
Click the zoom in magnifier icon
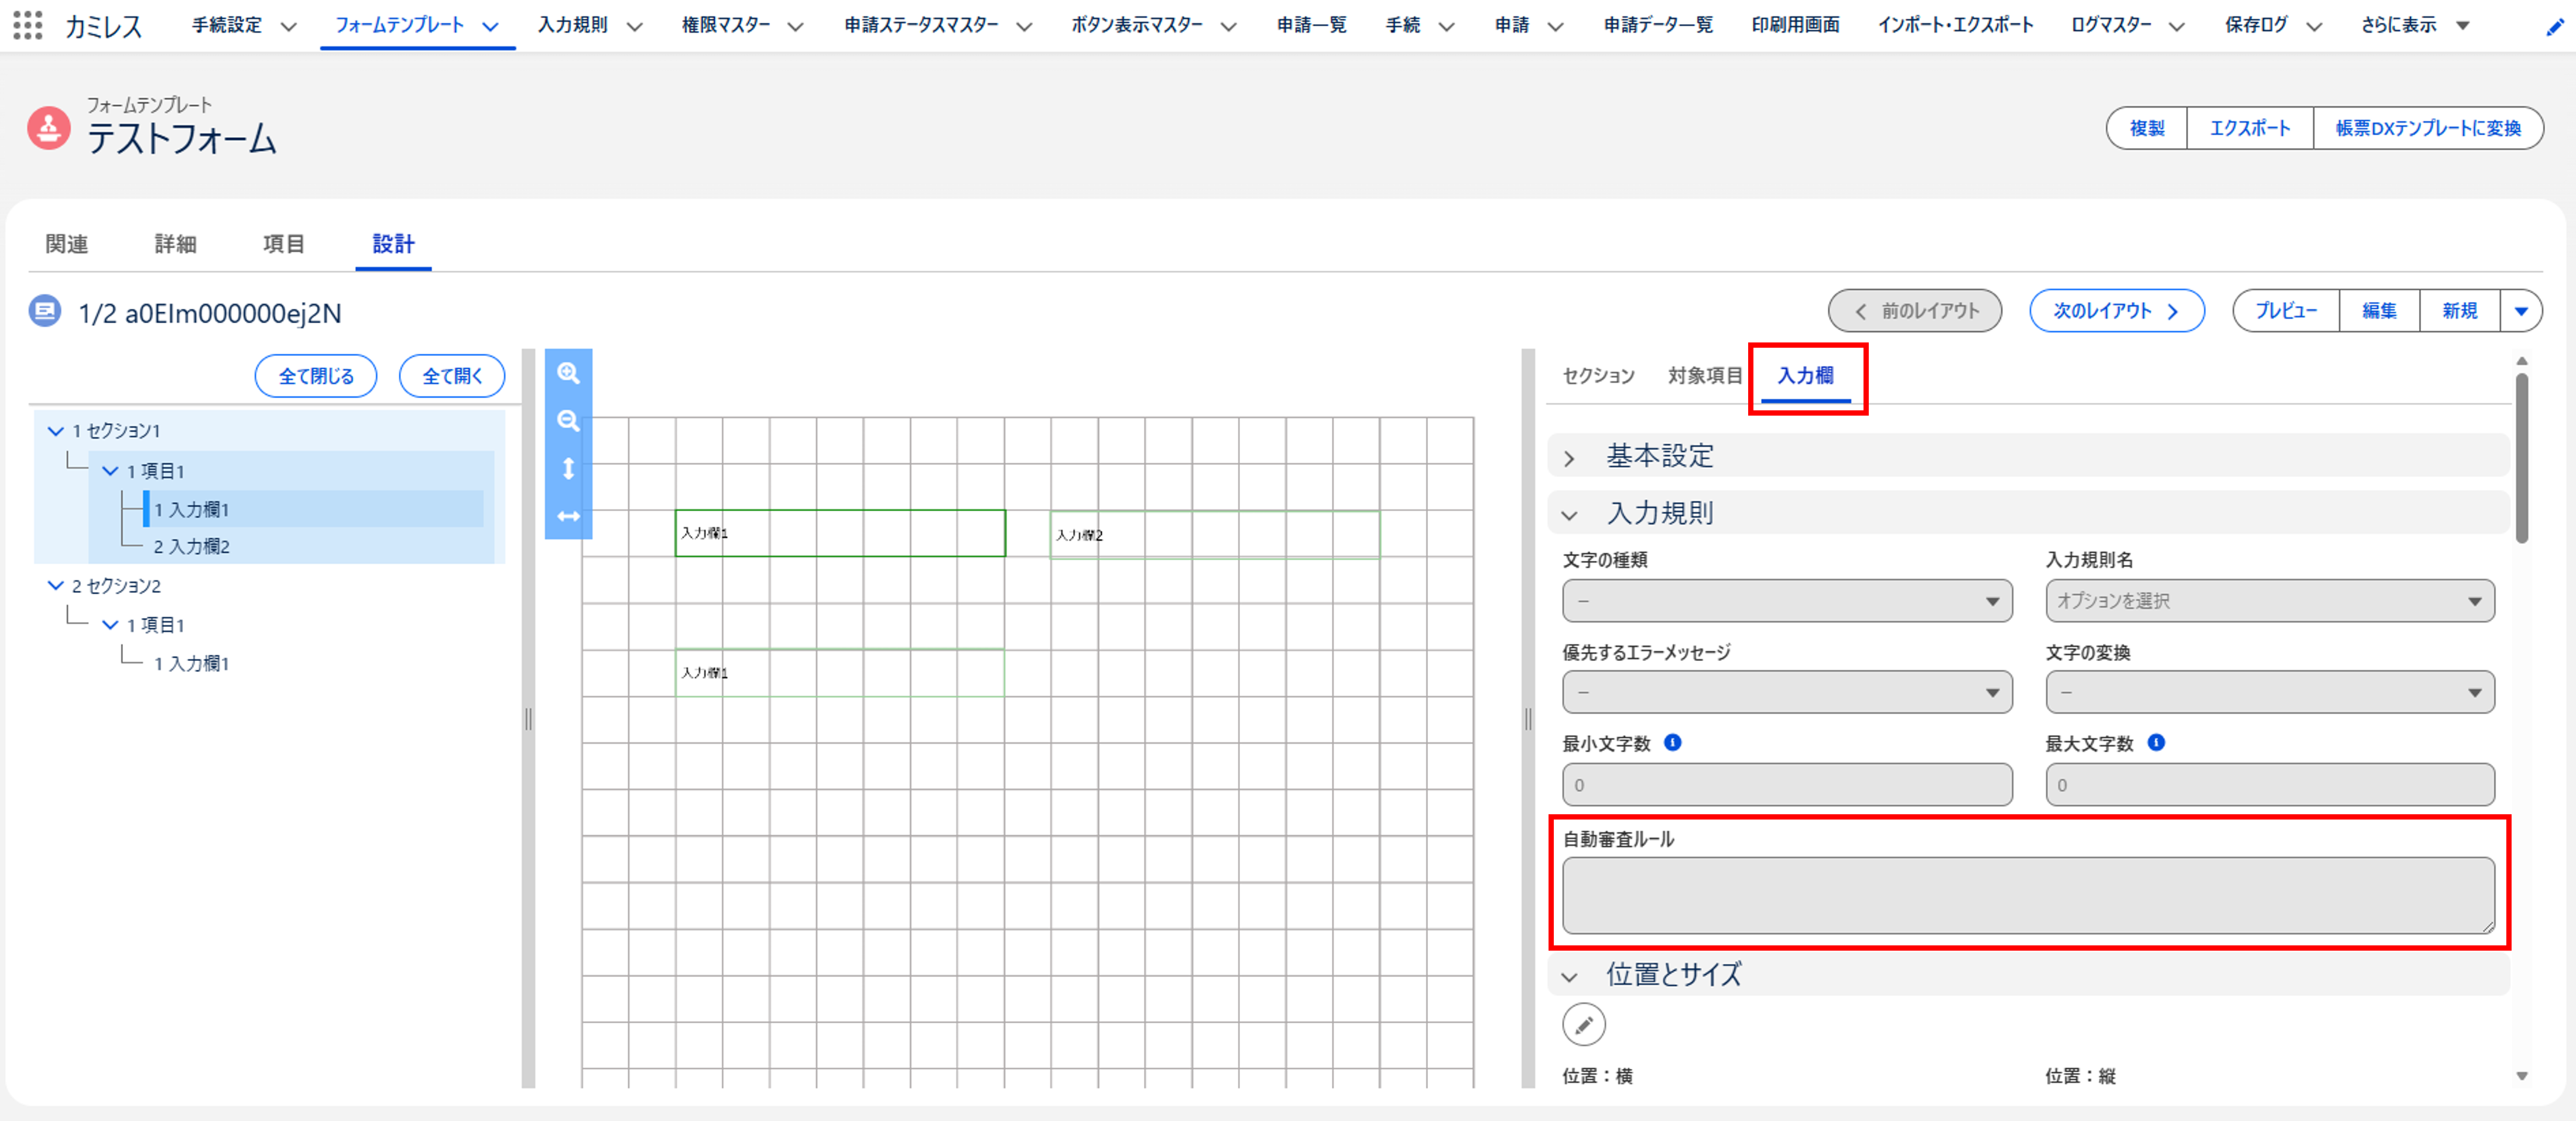(568, 373)
